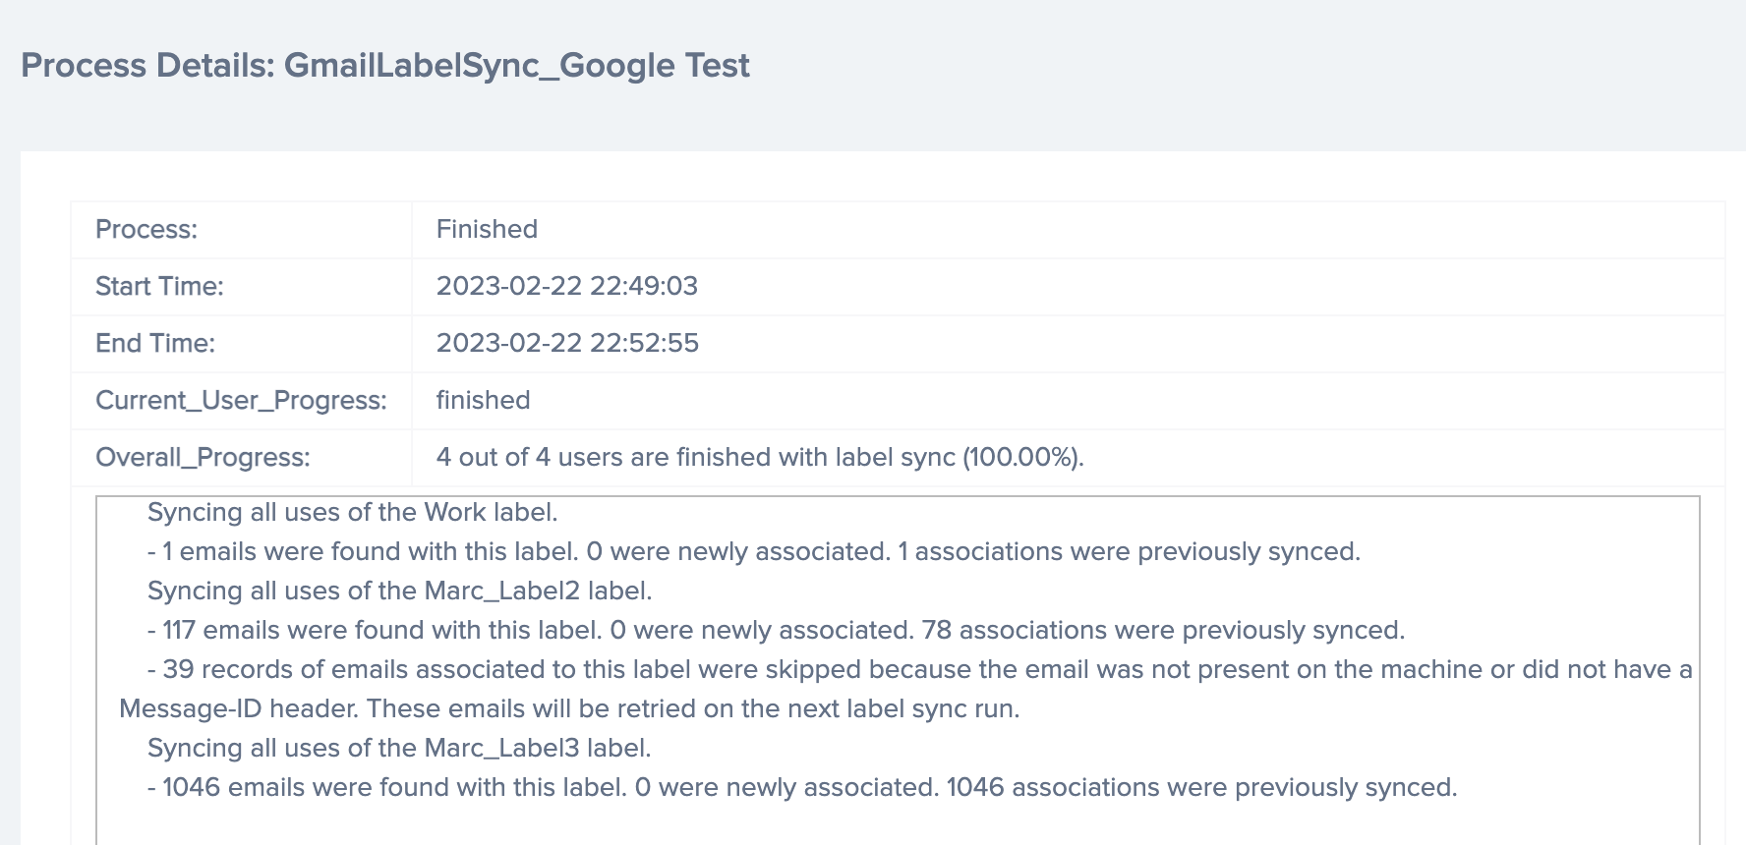Click the 117 emails were found line
Screen dimensions: 1746x845
click(x=777, y=631)
